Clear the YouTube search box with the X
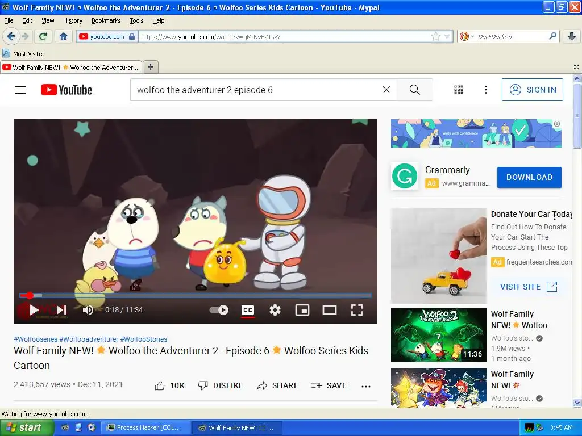582x436 pixels. (386, 90)
